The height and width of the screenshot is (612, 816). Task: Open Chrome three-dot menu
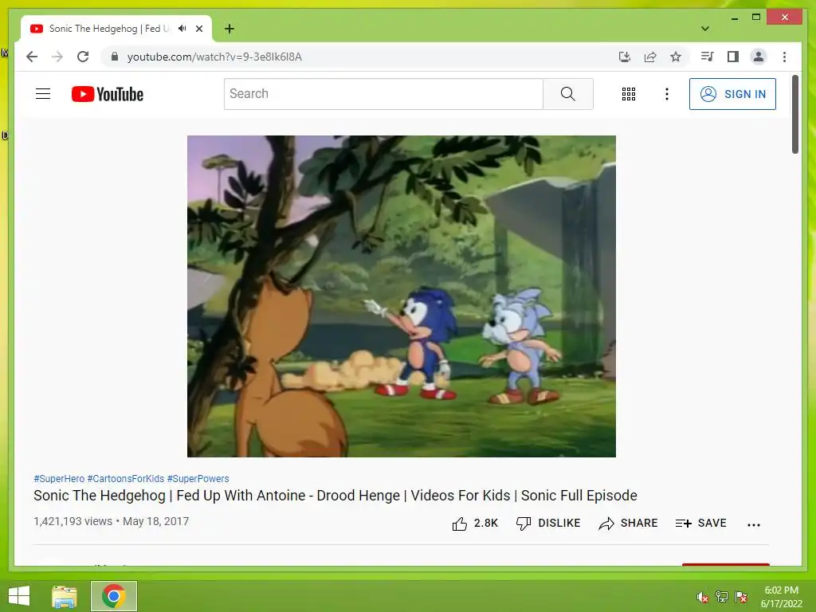(x=784, y=57)
